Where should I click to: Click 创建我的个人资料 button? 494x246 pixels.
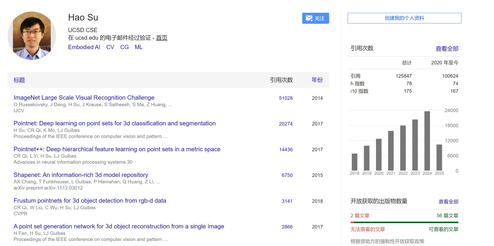pyautogui.click(x=404, y=18)
